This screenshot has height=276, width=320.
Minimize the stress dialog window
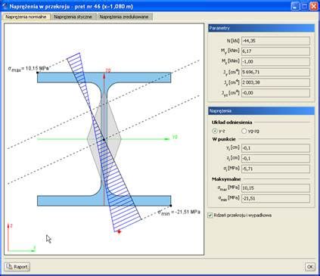pyautogui.click(x=295, y=6)
